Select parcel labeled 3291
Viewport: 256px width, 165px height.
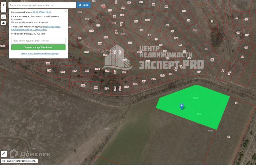[x=106, y=88]
